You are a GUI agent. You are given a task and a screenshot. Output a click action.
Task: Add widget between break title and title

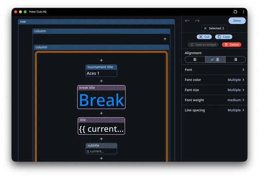(x=101, y=113)
